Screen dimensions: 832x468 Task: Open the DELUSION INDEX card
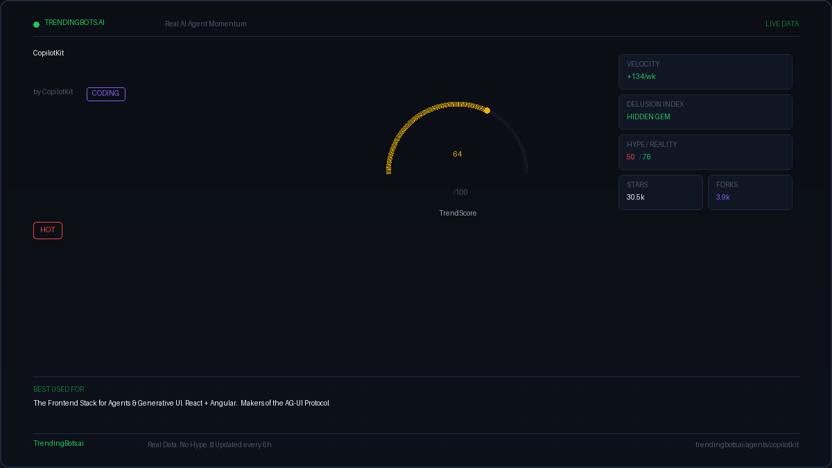click(705, 112)
